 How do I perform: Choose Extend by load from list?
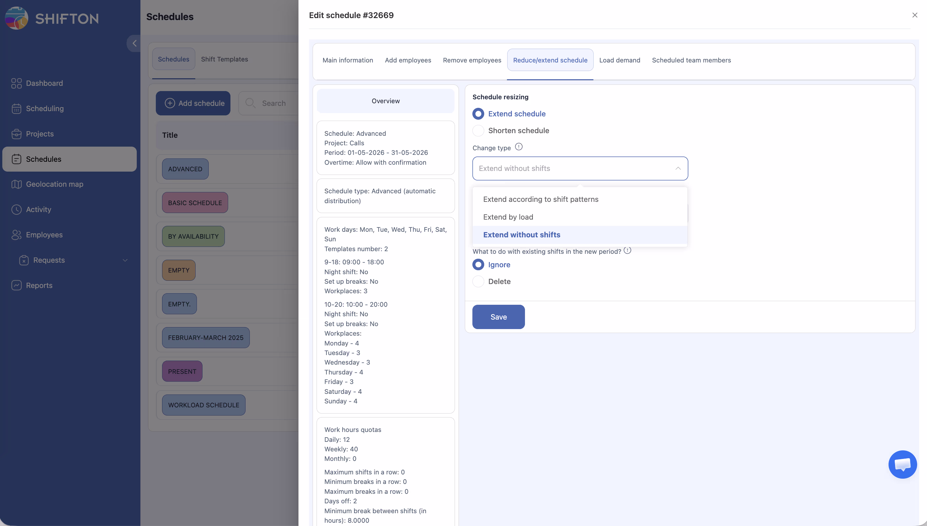[508, 217]
